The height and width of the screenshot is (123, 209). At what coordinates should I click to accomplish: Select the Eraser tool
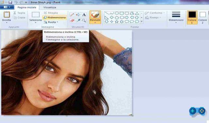point(72,21)
